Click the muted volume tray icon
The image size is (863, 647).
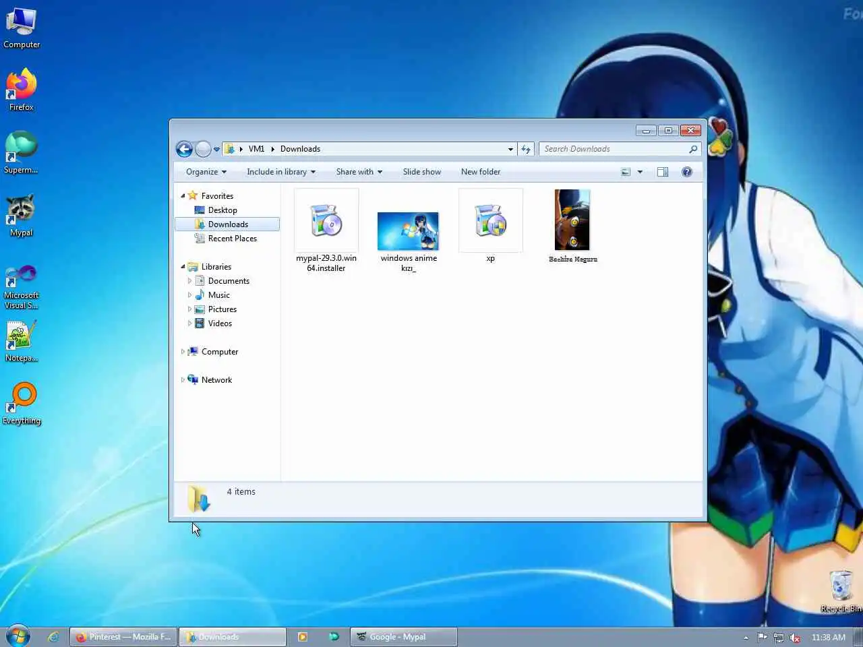click(796, 638)
